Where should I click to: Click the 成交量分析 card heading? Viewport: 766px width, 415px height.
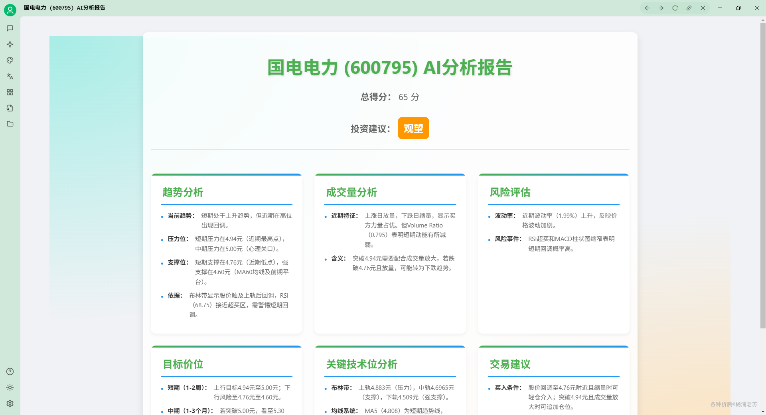[351, 192]
